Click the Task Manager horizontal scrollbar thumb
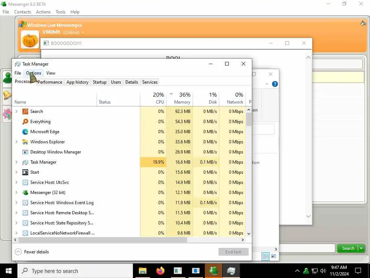This screenshot has width=370, height=278. click(103, 240)
